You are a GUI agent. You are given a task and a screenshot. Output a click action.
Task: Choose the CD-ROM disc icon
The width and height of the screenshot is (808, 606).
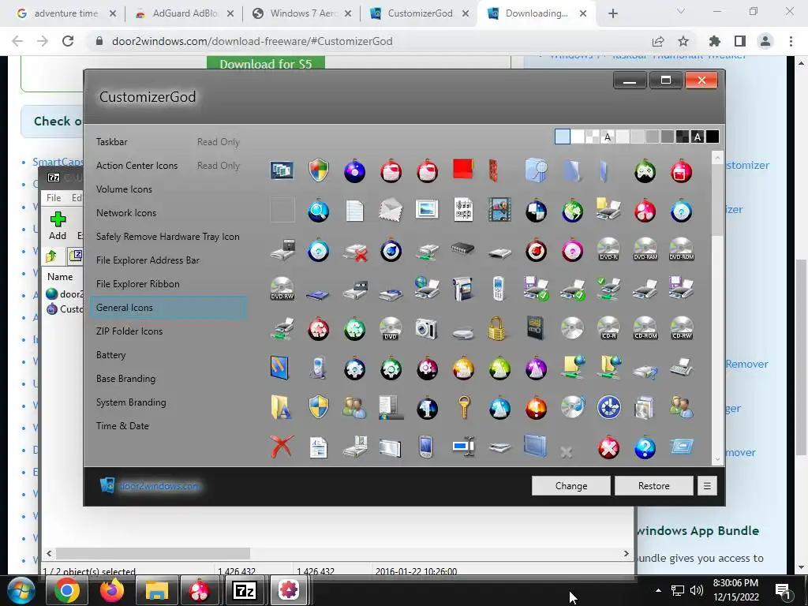coord(645,329)
